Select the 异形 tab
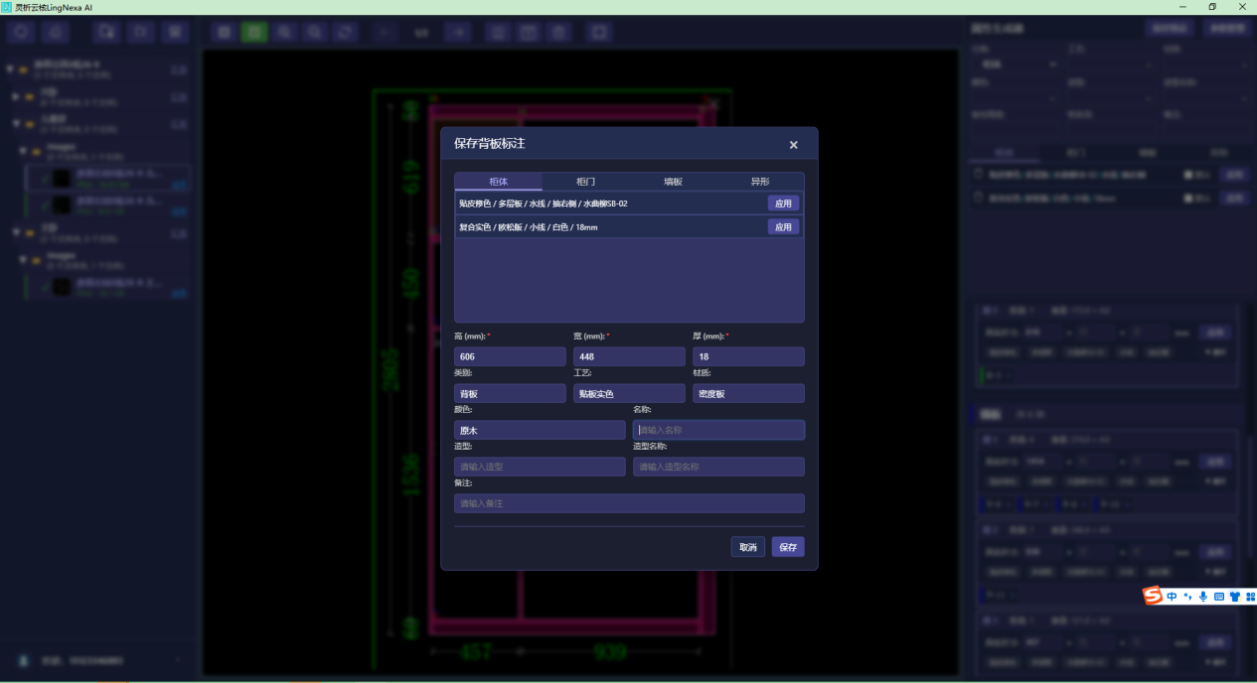Image resolution: width=1257 pixels, height=683 pixels. tap(760, 182)
